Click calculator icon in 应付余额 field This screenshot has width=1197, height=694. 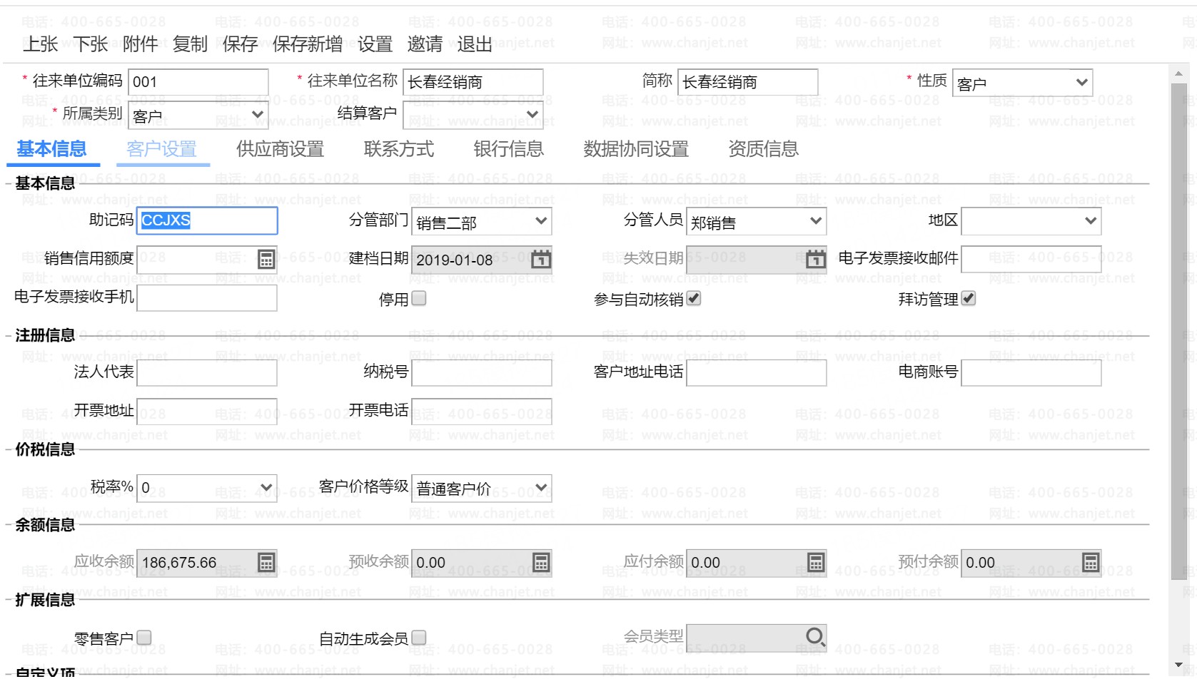(816, 563)
